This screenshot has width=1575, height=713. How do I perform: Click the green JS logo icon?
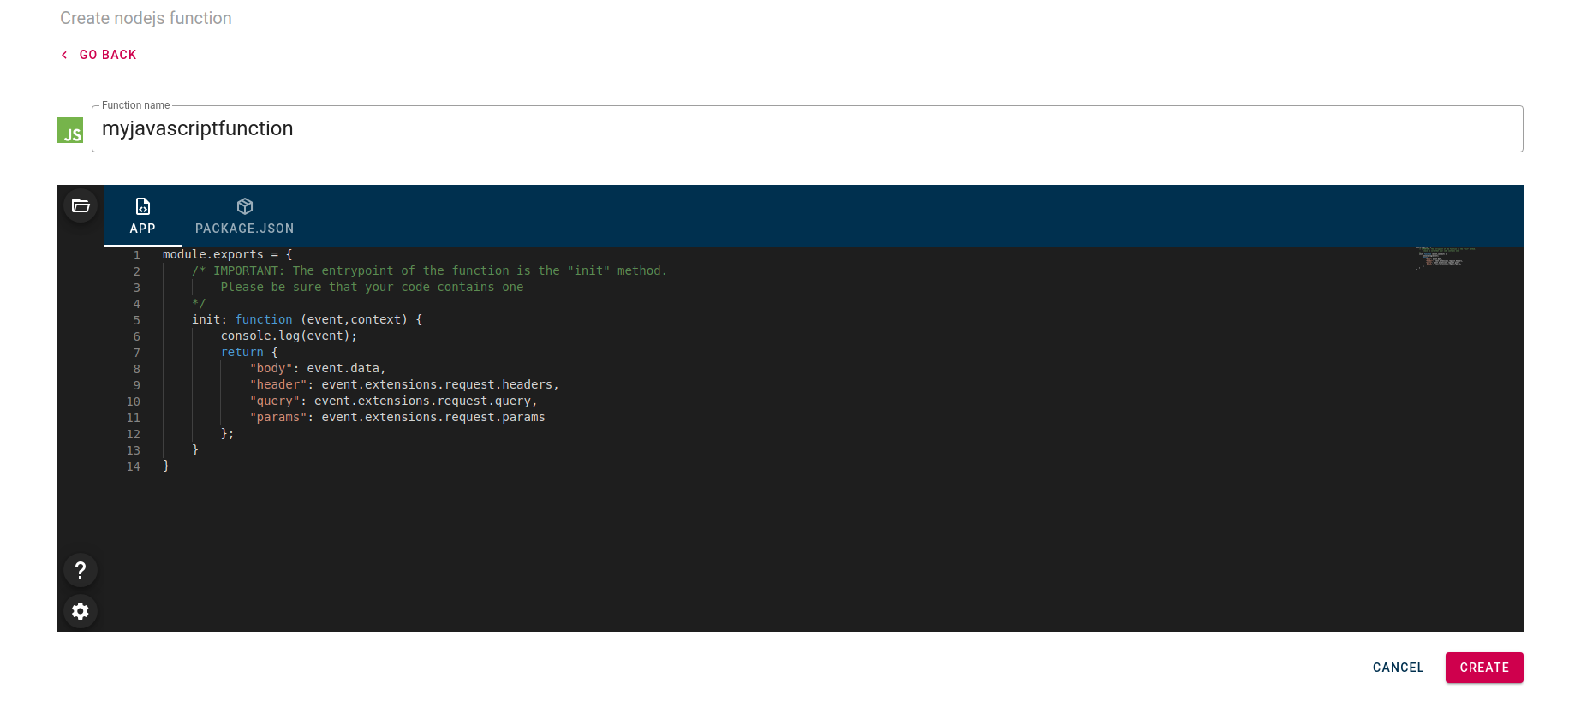tap(70, 130)
